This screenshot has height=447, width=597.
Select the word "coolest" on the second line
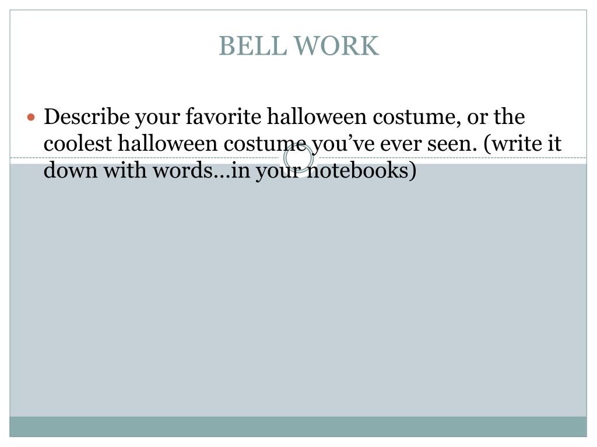click(78, 143)
